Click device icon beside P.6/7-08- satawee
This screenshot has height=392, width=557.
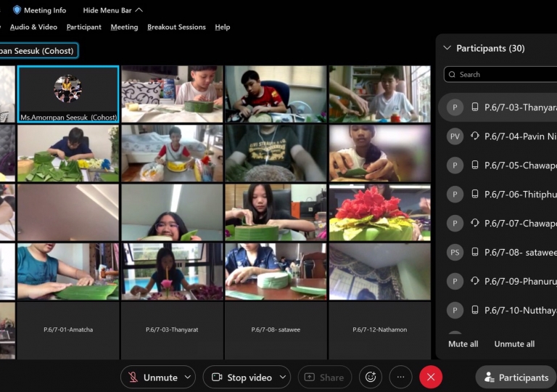pos(474,251)
